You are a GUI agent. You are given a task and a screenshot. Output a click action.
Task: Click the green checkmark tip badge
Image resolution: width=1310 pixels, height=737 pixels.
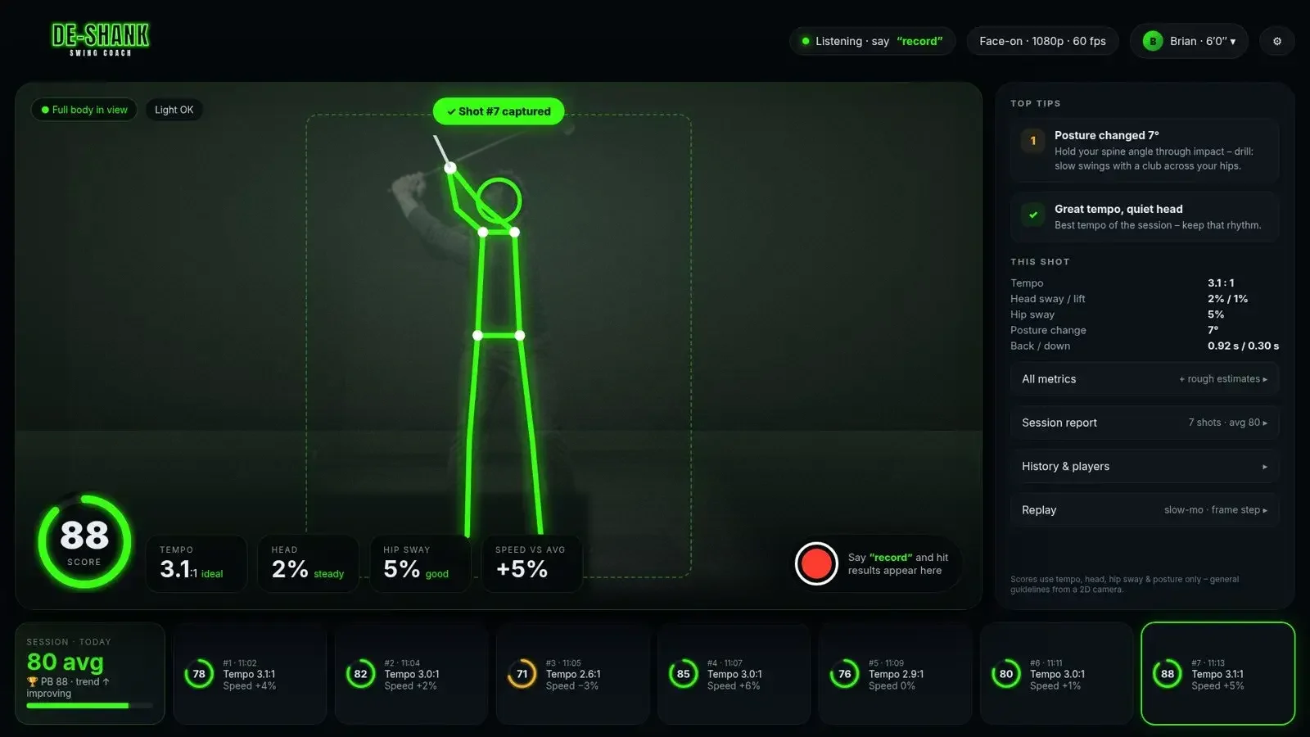(1033, 215)
